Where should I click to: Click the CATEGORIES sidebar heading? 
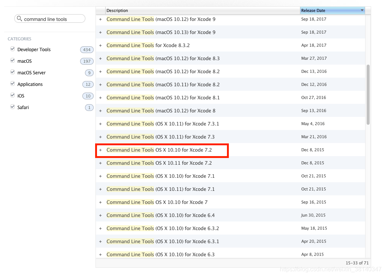19,39
